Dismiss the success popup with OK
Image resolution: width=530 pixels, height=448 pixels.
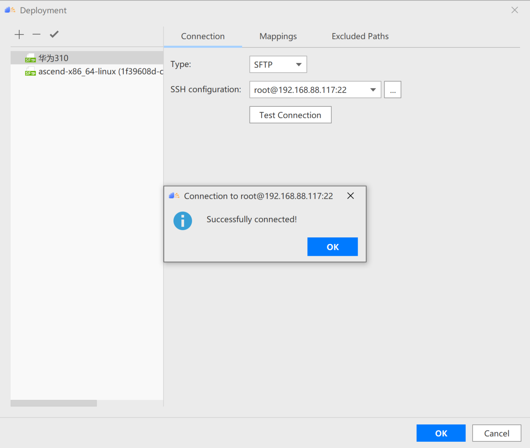coord(332,247)
